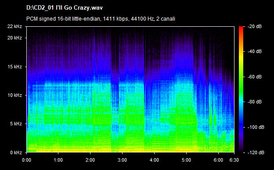Click the 6:00 time axis marker
Image resolution: width=274 pixels, height=170 pixels.
pos(218,160)
